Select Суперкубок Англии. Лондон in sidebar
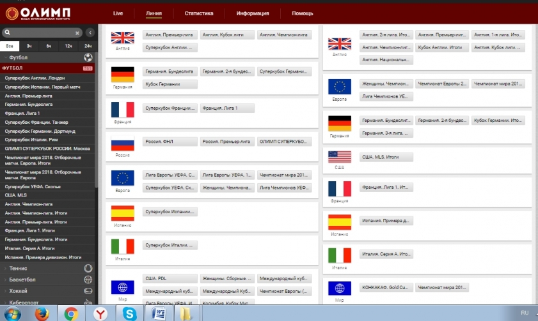Screen dimensions: 538x321 pyautogui.click(x=35, y=78)
